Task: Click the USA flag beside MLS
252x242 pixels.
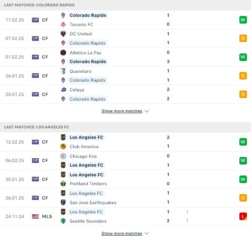Action: 35,216
